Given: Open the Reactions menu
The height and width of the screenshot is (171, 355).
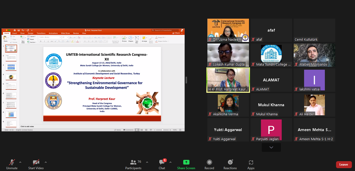Looking at the screenshot, I should [230, 164].
